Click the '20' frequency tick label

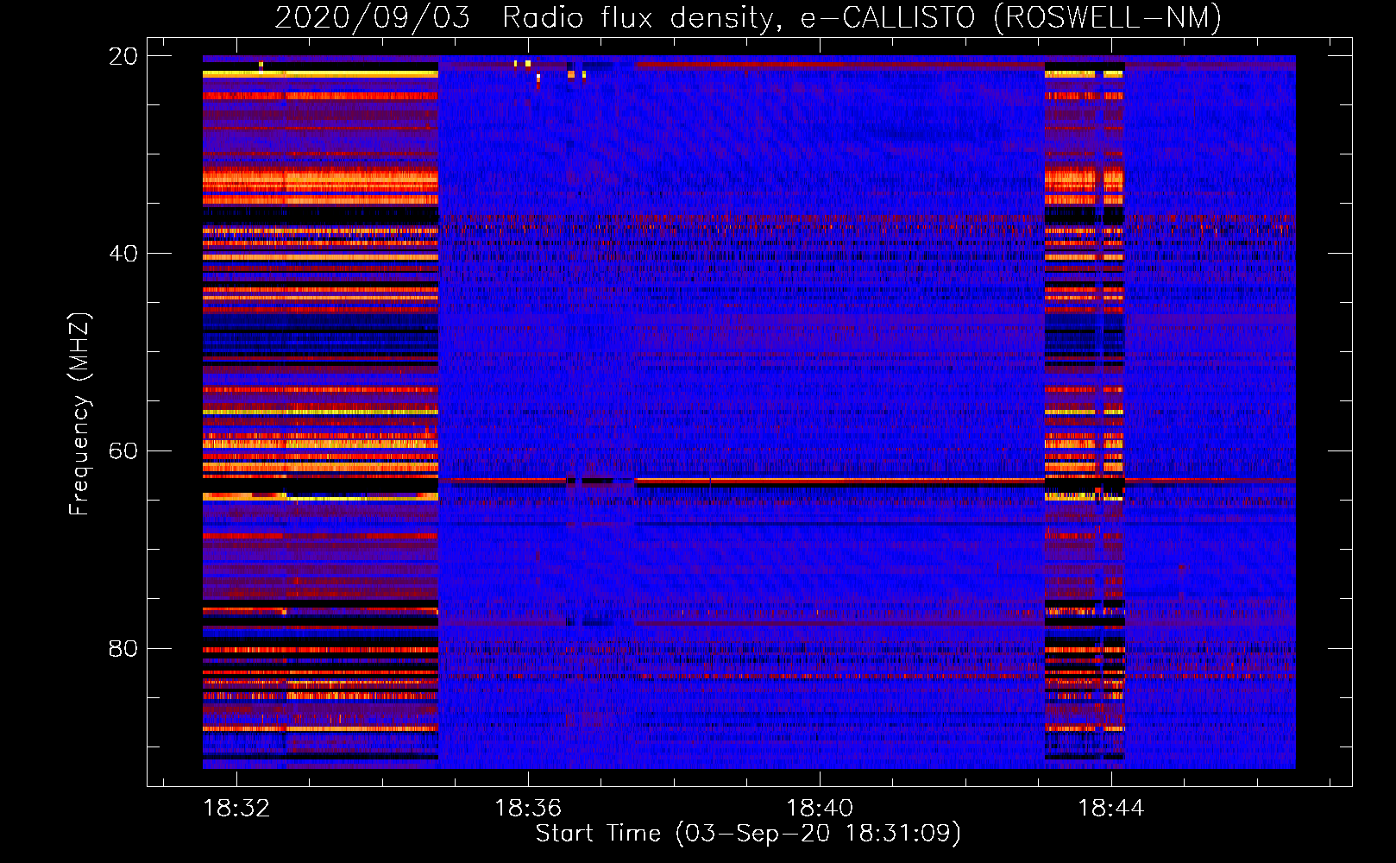pyautogui.click(x=123, y=56)
